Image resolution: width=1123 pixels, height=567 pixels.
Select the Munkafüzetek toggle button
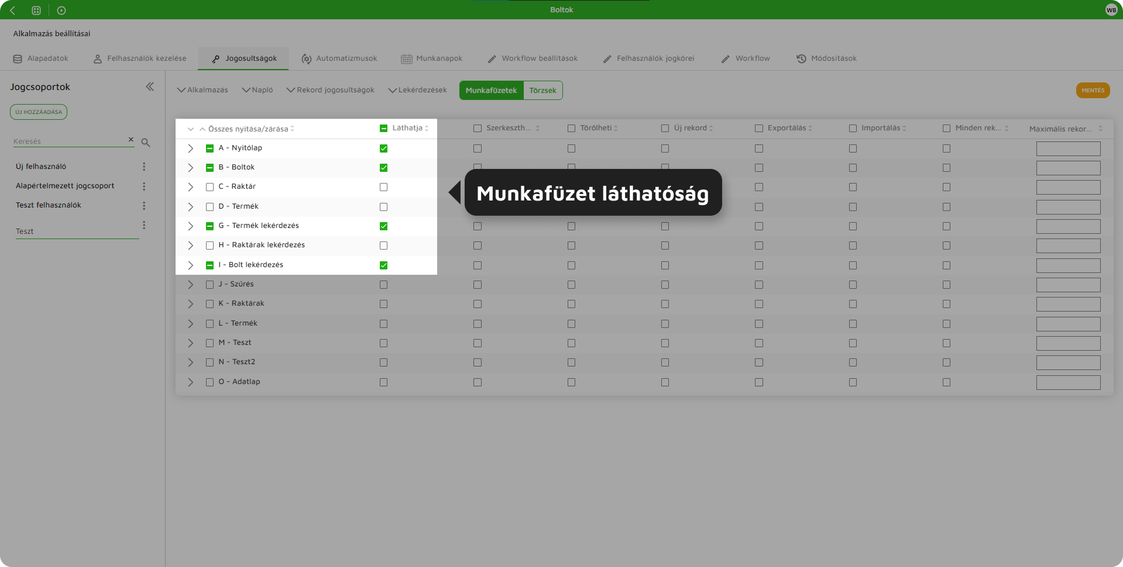click(x=491, y=90)
